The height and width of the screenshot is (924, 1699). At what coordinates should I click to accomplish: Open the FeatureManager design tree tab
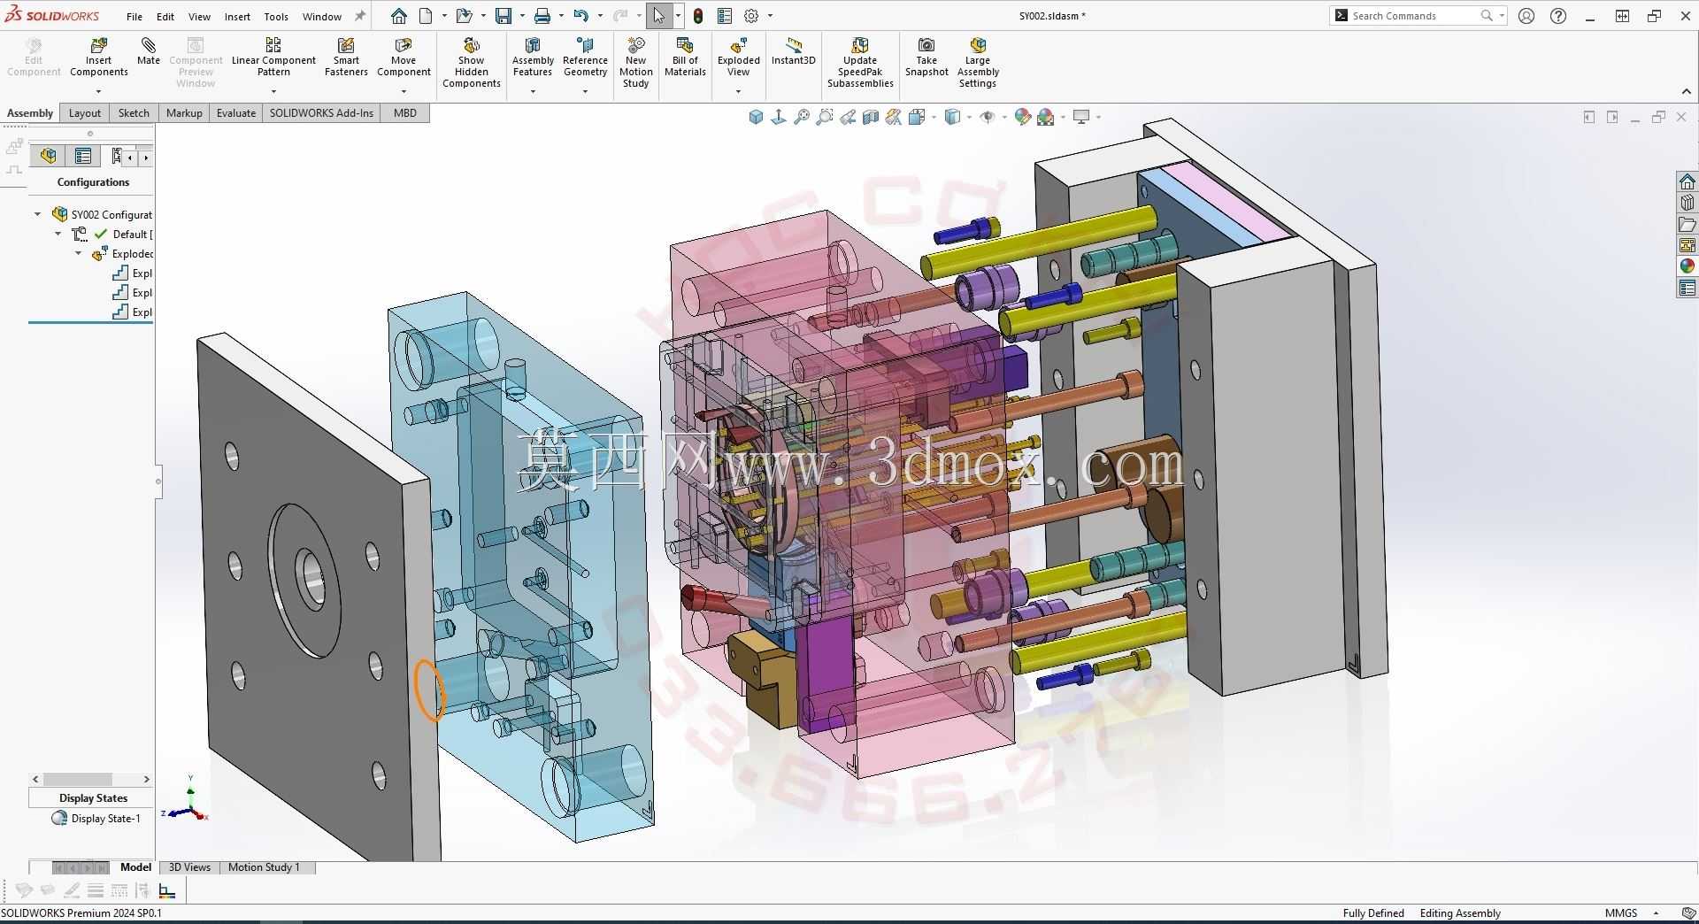[48, 156]
